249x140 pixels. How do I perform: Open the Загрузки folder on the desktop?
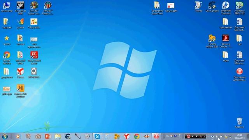point(7,23)
